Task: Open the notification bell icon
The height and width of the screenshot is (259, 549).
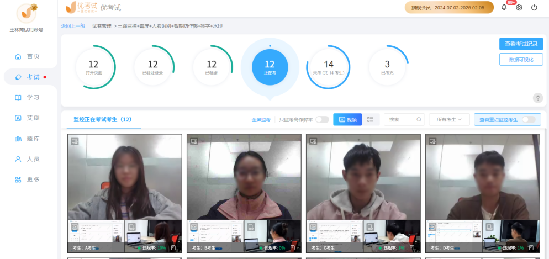Action: coord(504,8)
